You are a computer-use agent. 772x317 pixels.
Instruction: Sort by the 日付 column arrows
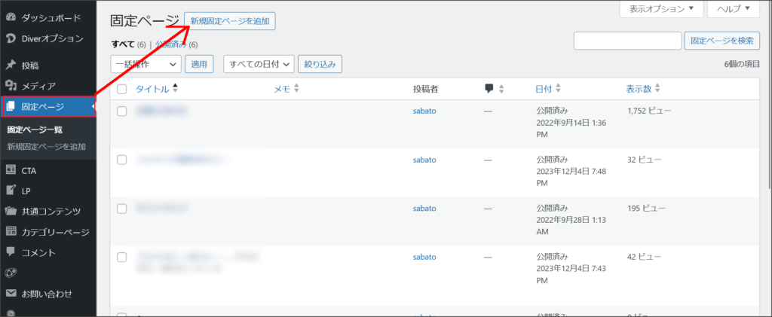click(558, 89)
